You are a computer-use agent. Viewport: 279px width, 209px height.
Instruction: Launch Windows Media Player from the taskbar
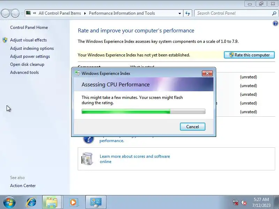pyautogui.click(x=73, y=202)
